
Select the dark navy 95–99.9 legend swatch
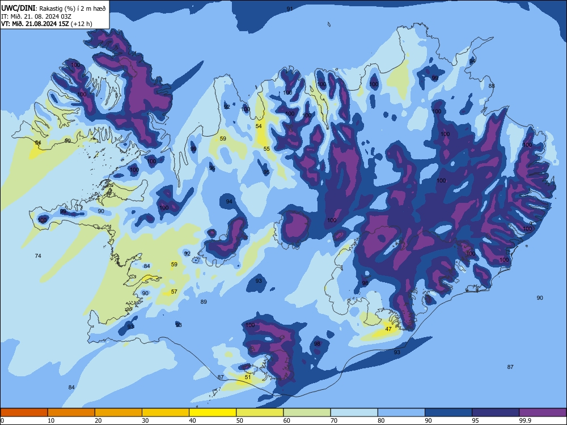(x=496, y=413)
